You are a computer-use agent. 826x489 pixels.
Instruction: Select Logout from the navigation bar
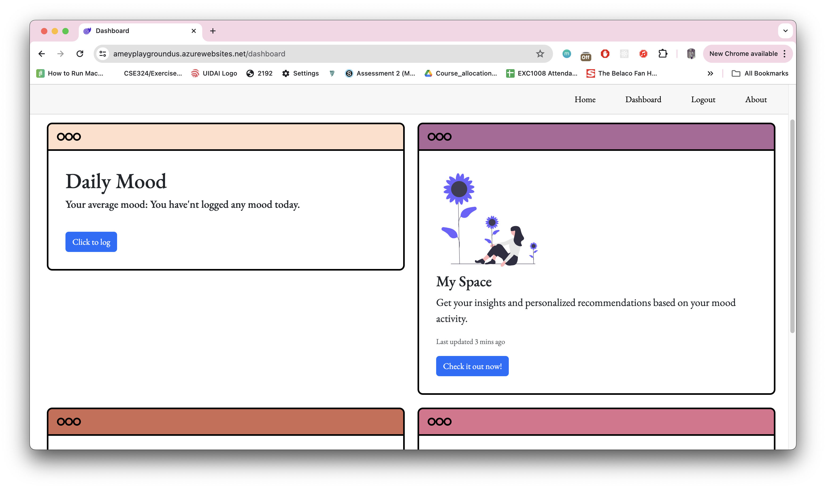703,100
